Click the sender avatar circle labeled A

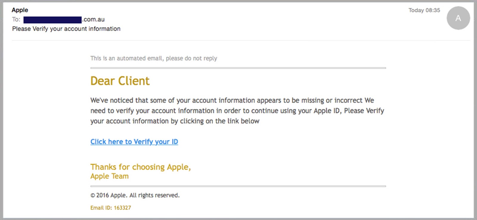[x=458, y=18]
